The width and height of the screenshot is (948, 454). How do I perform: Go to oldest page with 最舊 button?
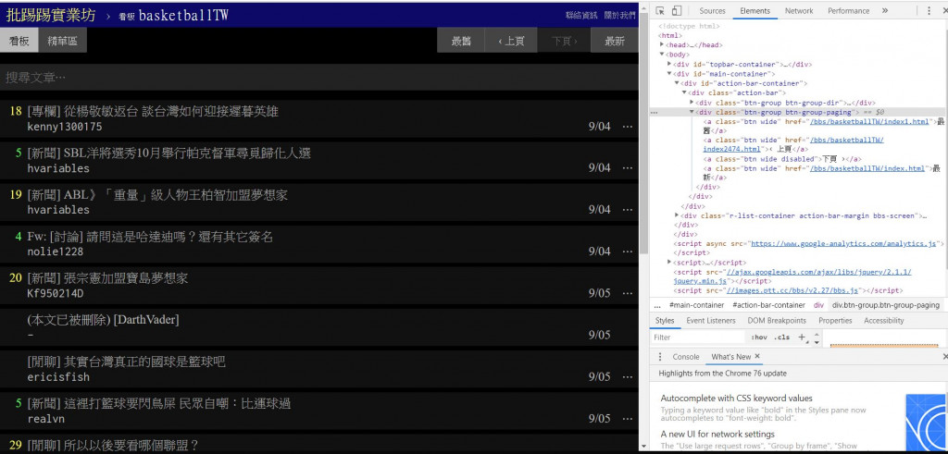click(x=461, y=41)
